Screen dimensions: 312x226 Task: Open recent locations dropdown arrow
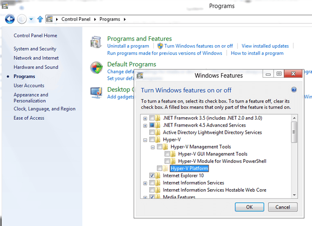point(31,19)
